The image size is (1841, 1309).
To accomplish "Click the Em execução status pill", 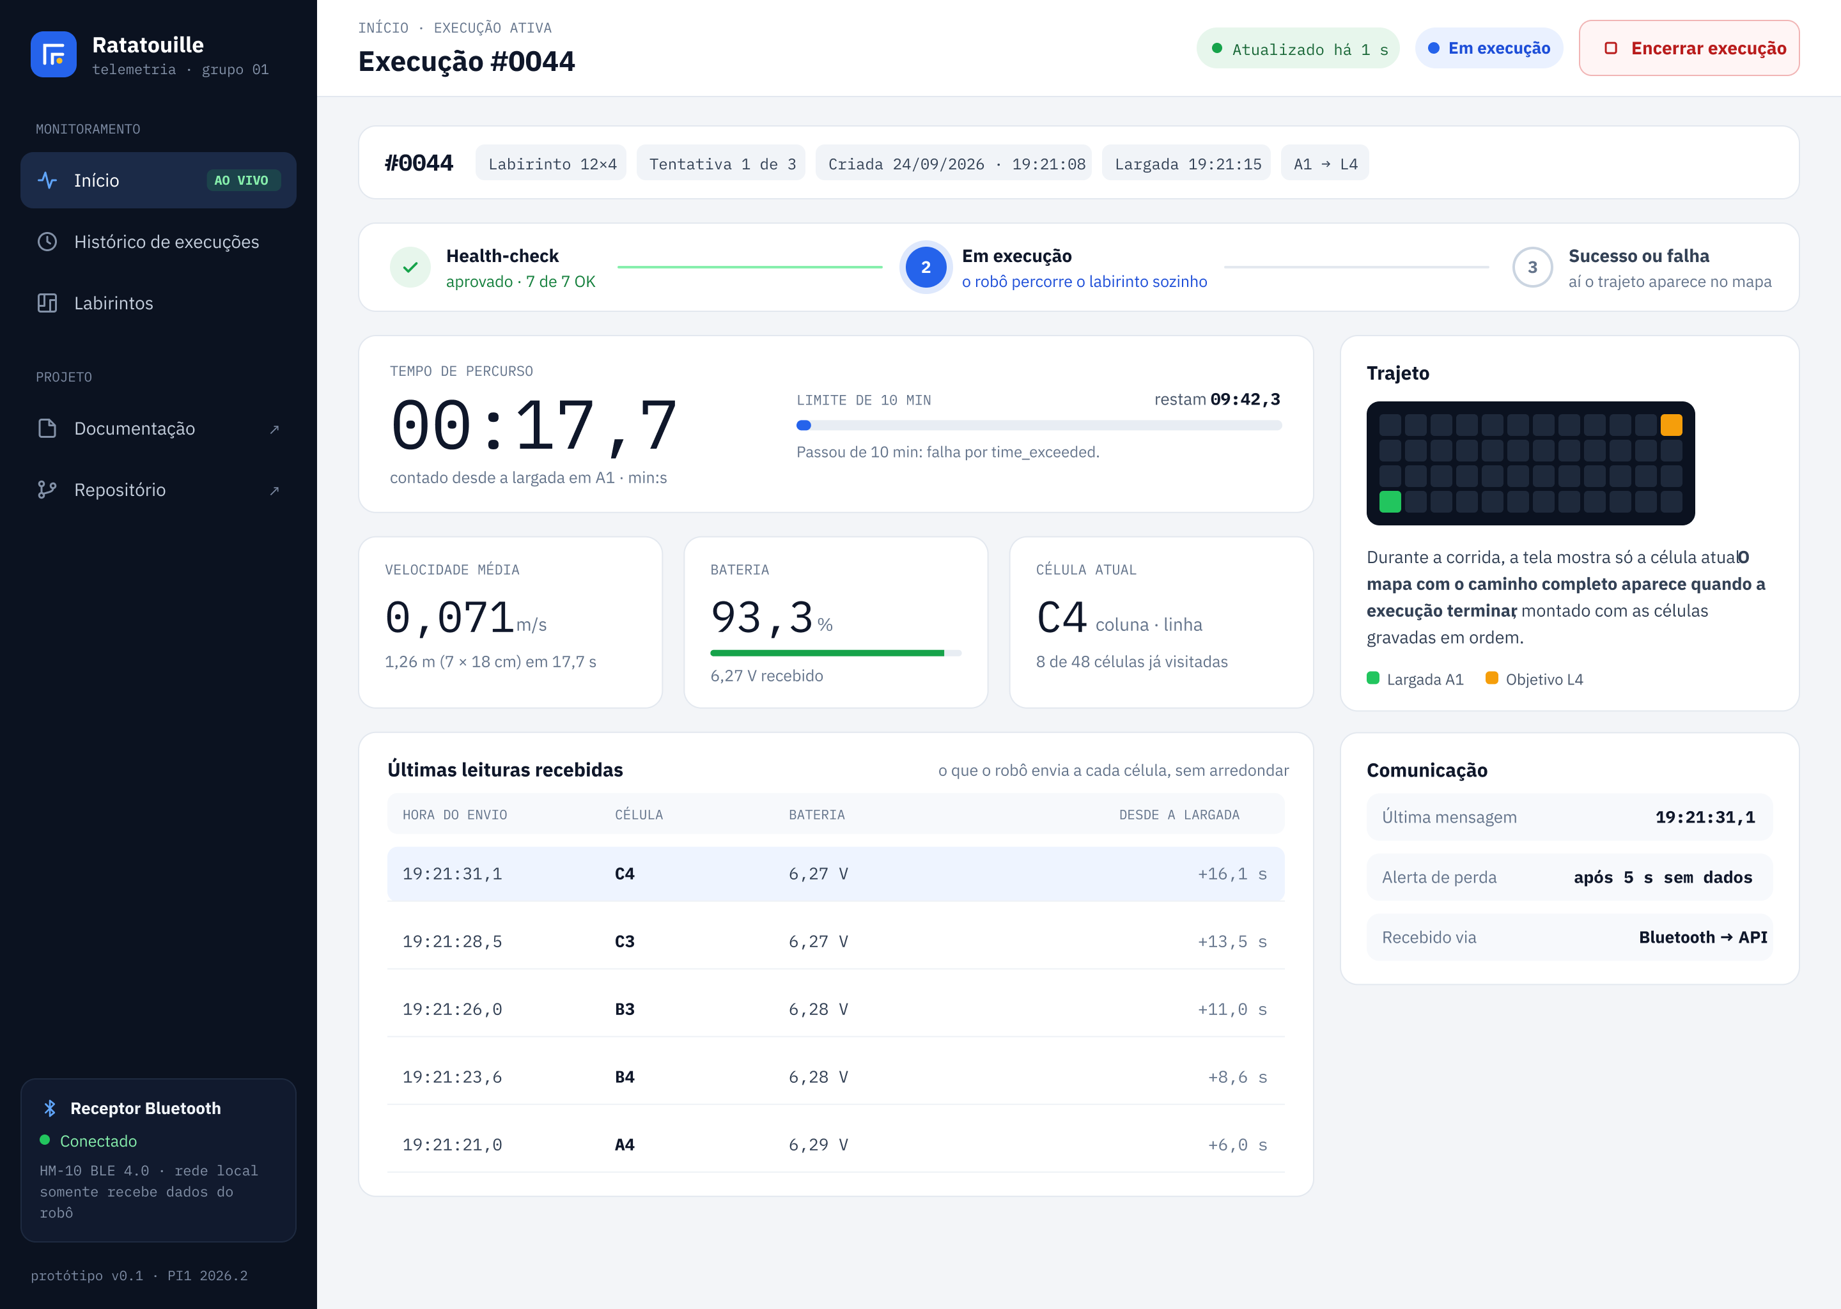I will pos(1489,49).
